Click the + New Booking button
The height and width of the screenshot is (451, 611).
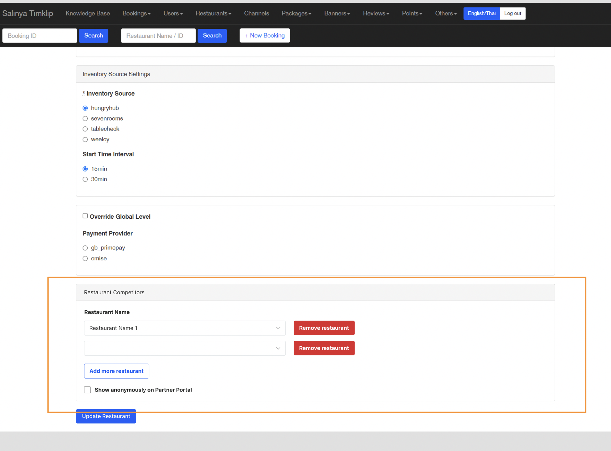coord(265,36)
